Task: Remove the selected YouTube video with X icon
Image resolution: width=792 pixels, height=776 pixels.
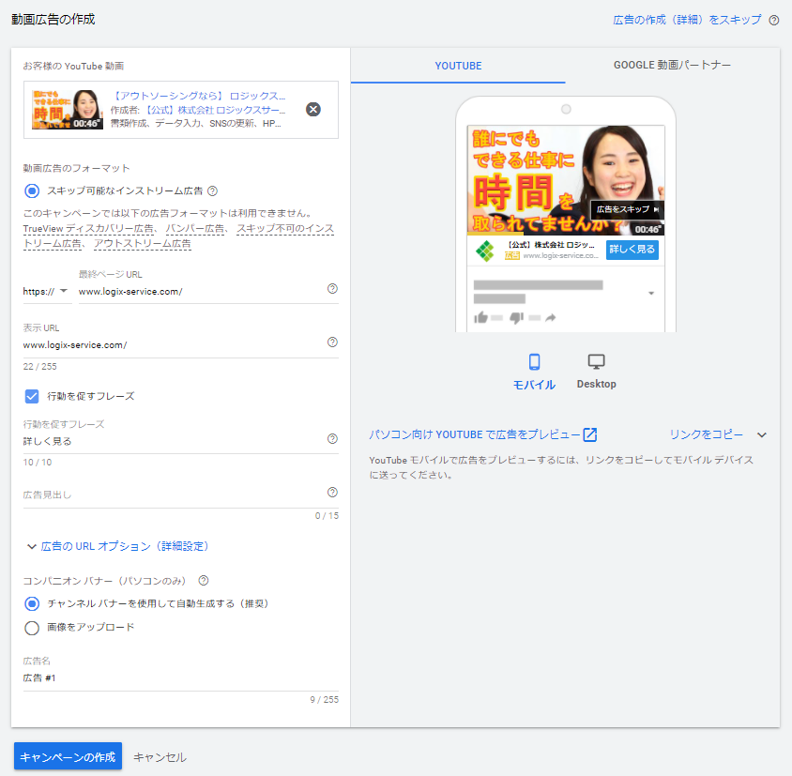Action: pyautogui.click(x=313, y=109)
